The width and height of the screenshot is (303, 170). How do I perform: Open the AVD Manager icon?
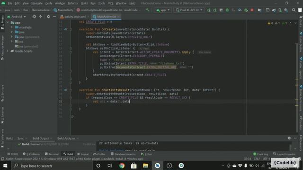click(280, 10)
